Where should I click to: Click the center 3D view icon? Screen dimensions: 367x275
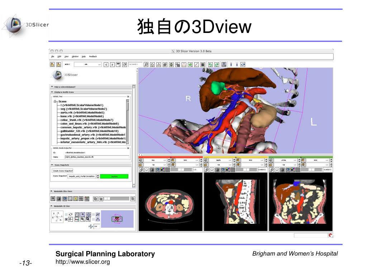tap(89, 214)
